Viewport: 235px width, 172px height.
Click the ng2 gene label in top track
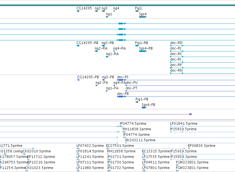[97, 8]
